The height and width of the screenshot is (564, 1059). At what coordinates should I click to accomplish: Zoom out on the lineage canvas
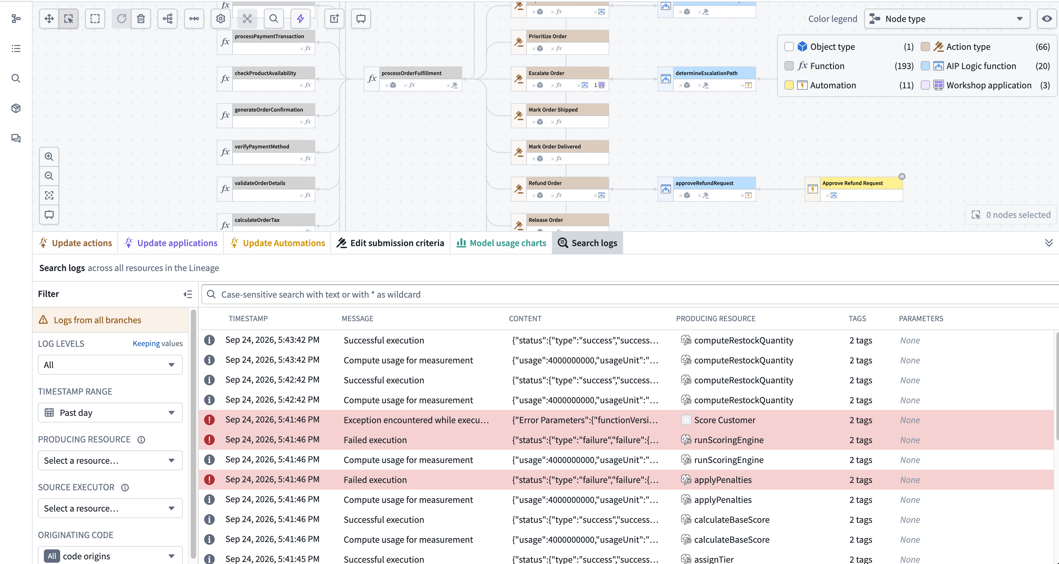[x=49, y=176]
